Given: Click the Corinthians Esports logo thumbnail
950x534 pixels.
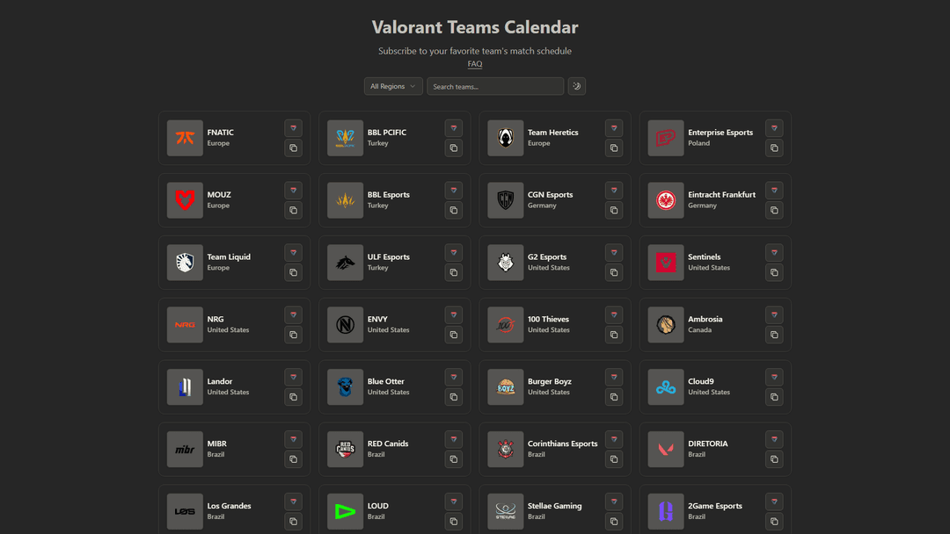Looking at the screenshot, I should pos(505,449).
